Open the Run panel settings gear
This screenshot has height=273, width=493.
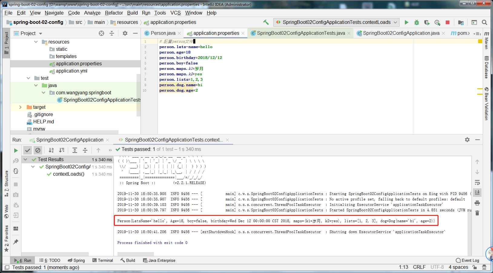467,140
